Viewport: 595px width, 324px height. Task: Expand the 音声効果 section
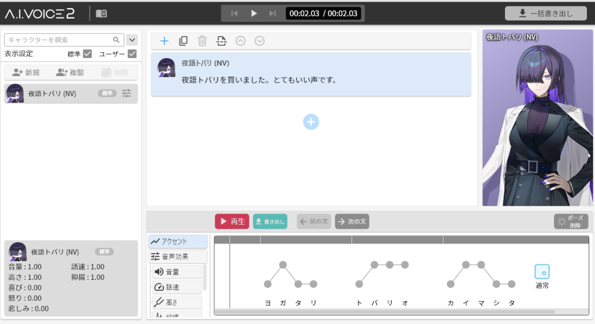click(x=177, y=257)
